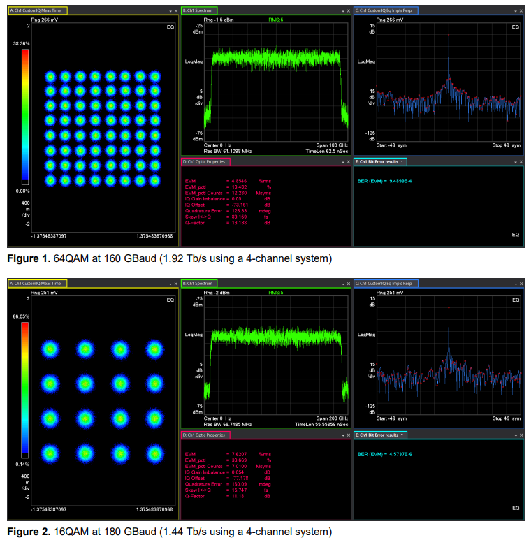Viewport: 531px width, 540px height.
Task: Open the 'E: Ch1 Bit Error results' tab dropdown in the 64QAM figure
Action: pos(402,162)
